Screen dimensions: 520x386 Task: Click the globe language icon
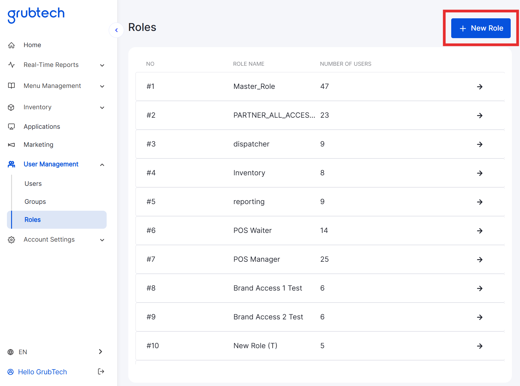(x=11, y=352)
